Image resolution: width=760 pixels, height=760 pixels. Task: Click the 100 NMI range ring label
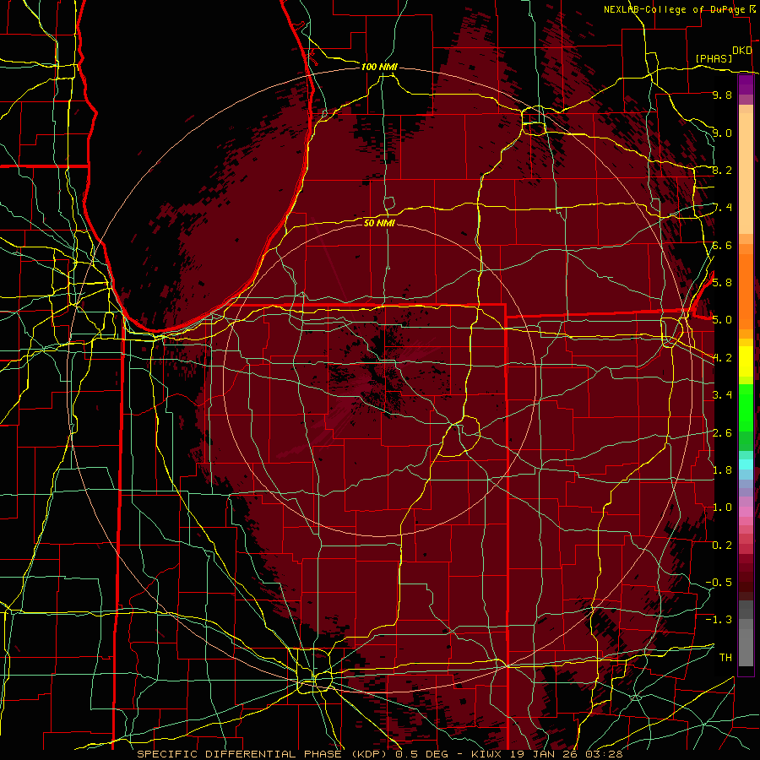(379, 67)
